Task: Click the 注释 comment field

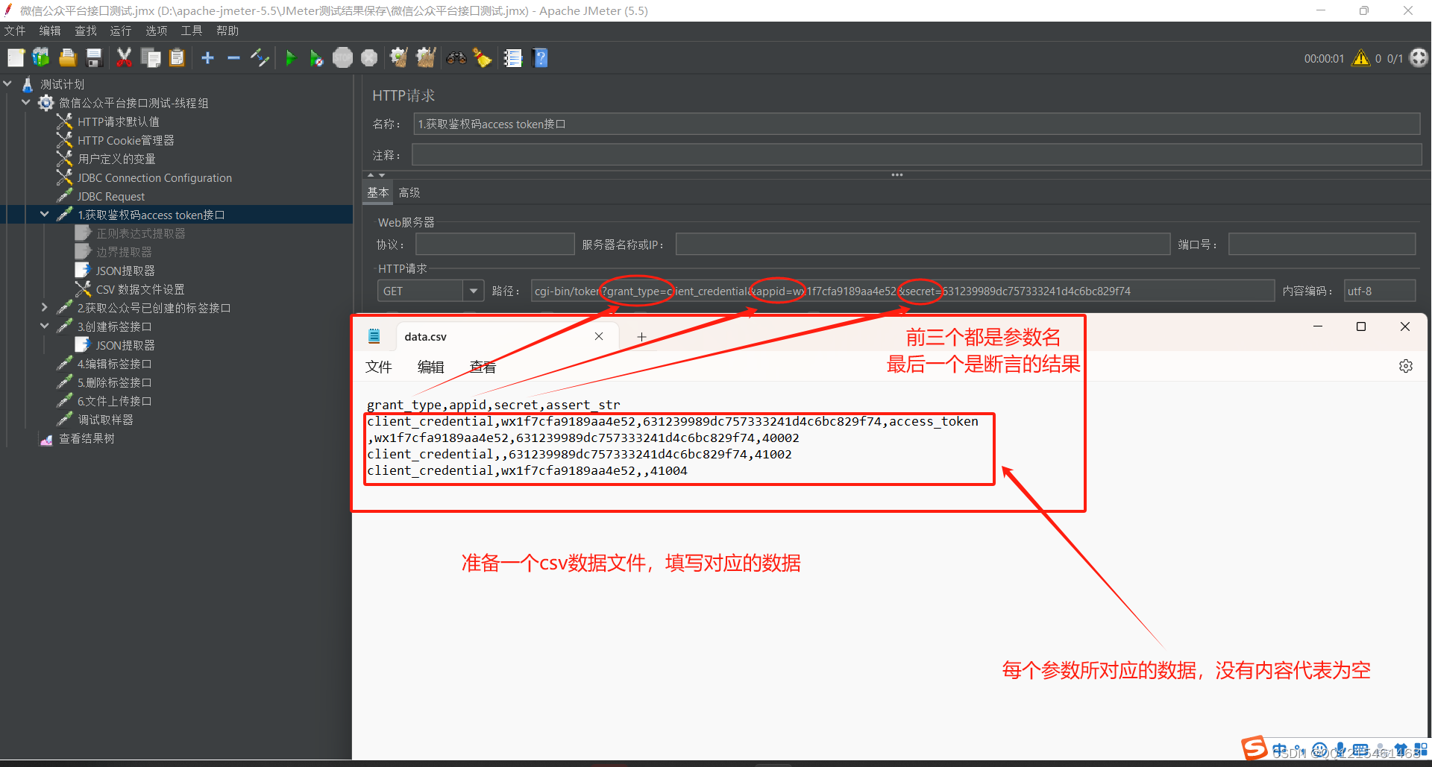Action: (917, 155)
